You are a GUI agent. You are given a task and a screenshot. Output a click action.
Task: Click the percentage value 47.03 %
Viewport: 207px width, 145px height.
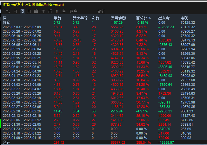[143, 98]
